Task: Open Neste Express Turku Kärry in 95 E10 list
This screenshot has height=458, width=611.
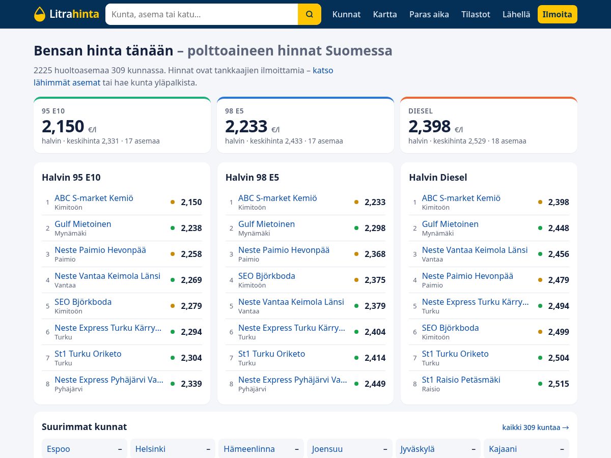Action: (x=108, y=328)
